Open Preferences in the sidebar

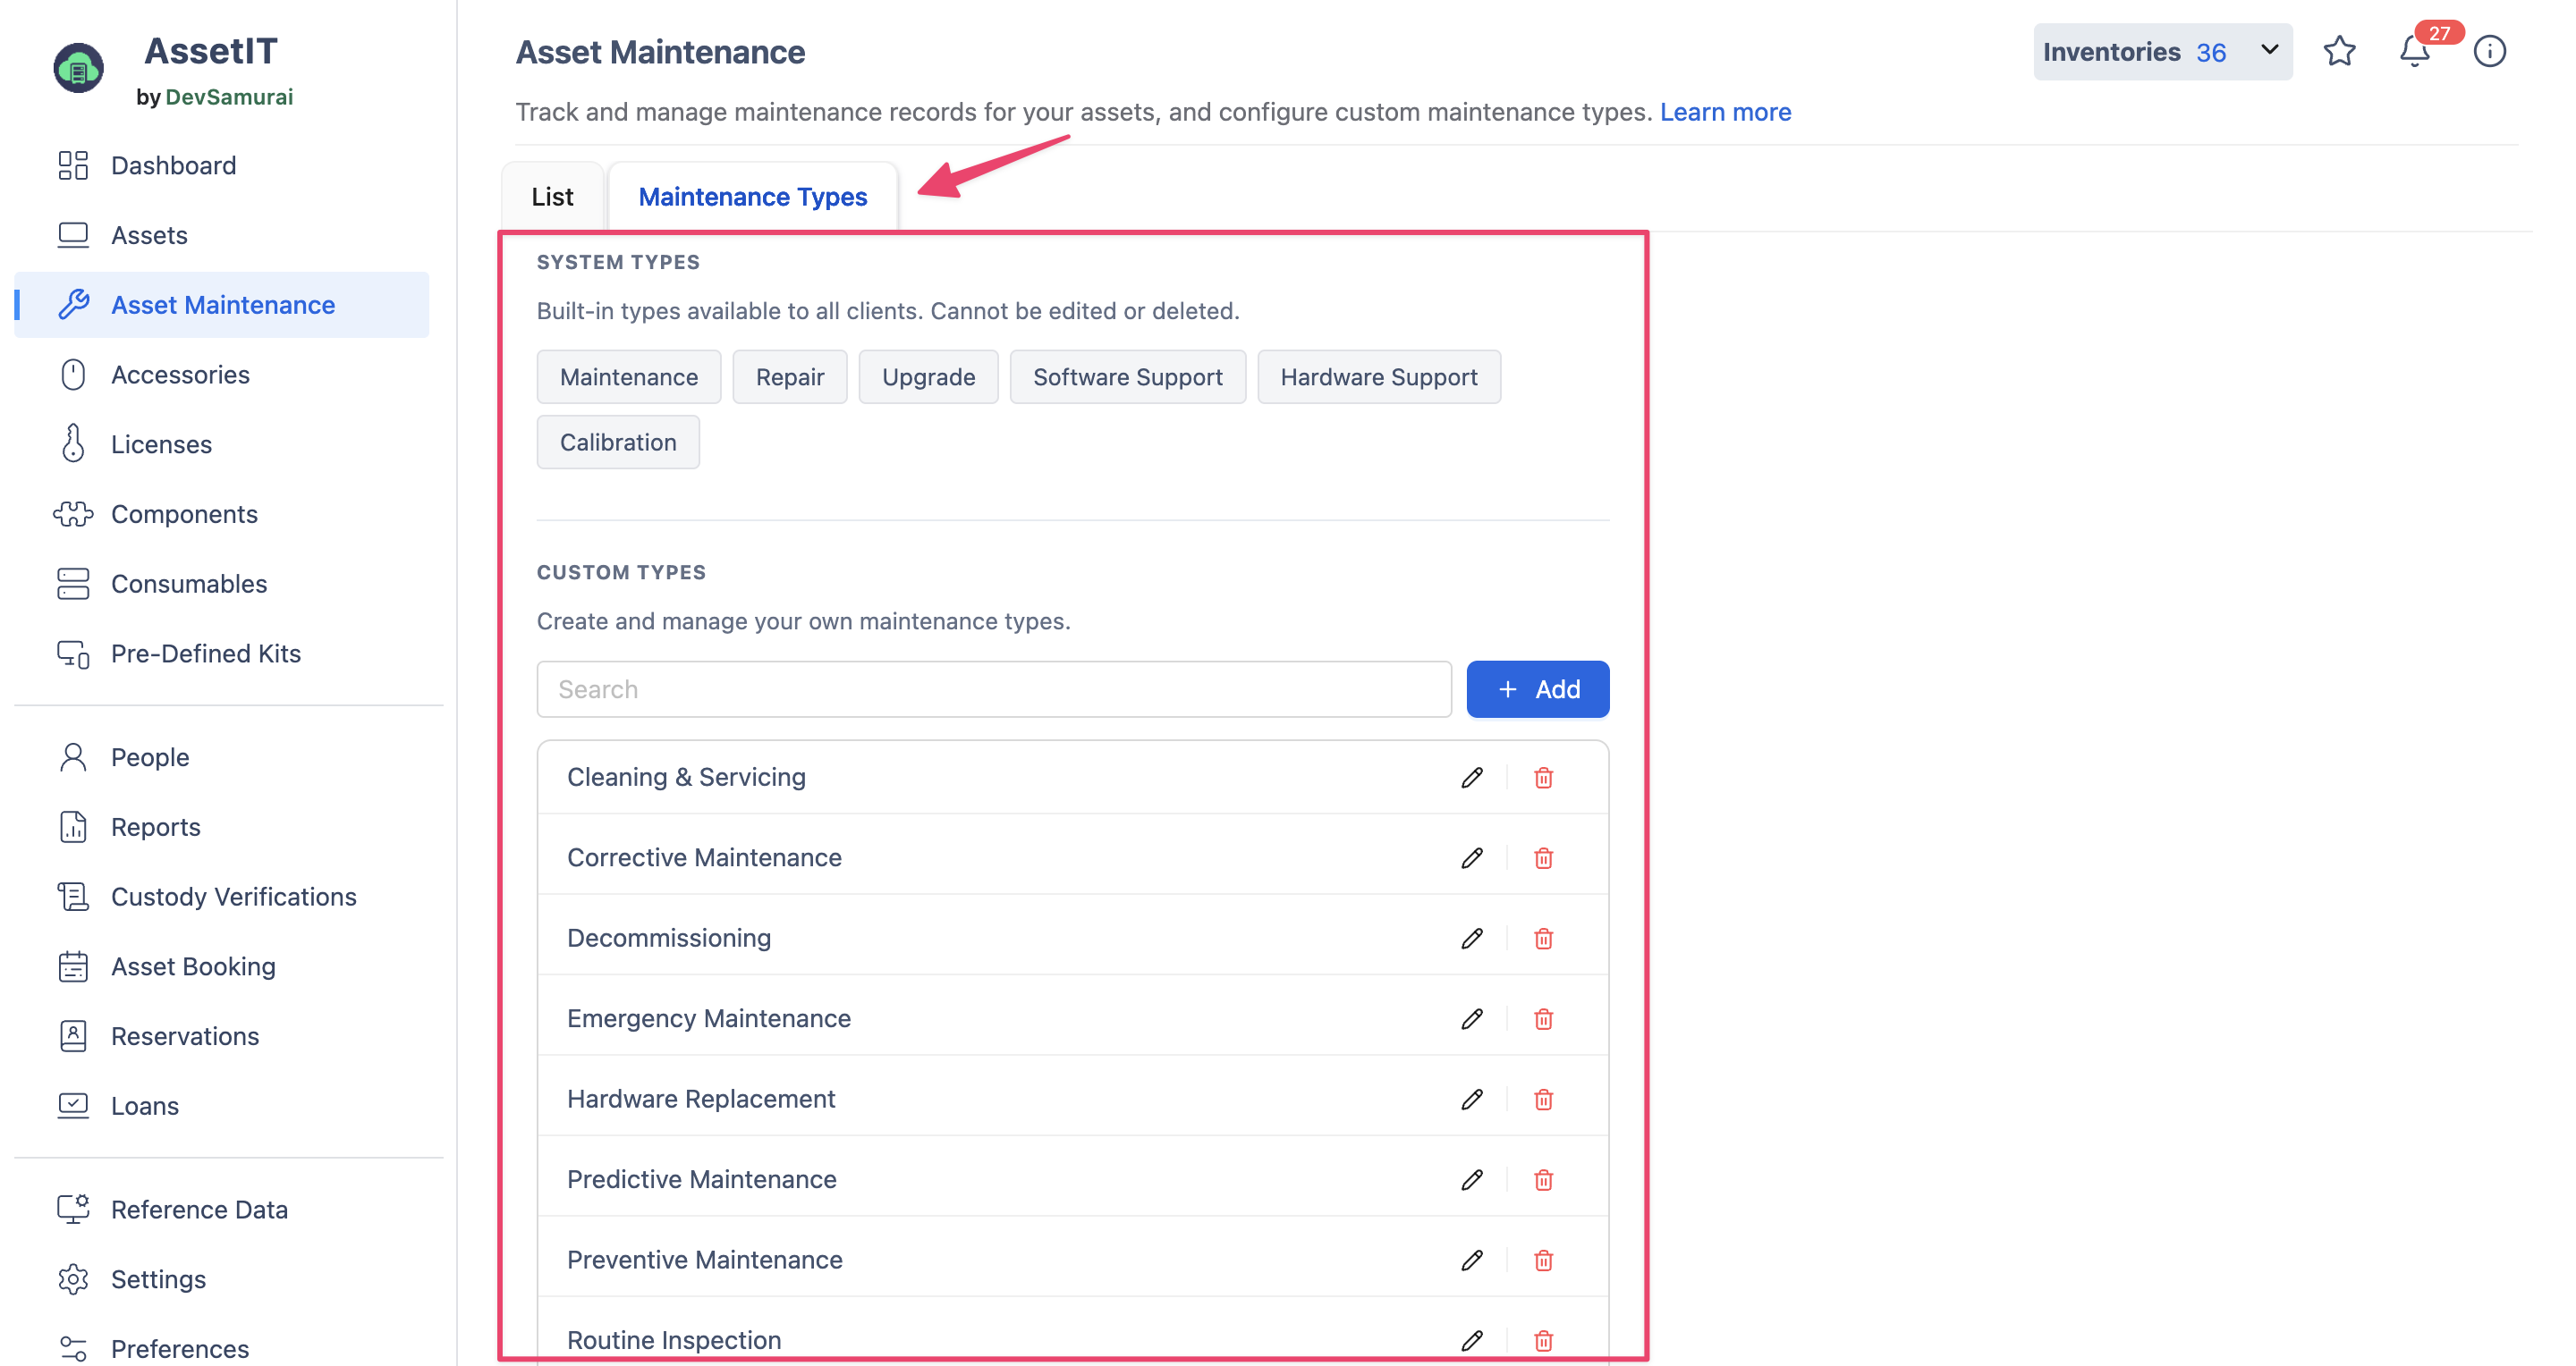[221, 1348]
